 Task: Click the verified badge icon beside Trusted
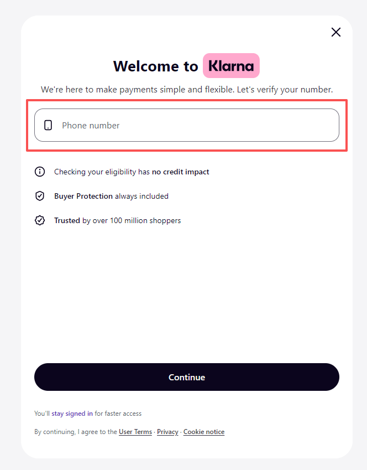pyautogui.click(x=40, y=220)
